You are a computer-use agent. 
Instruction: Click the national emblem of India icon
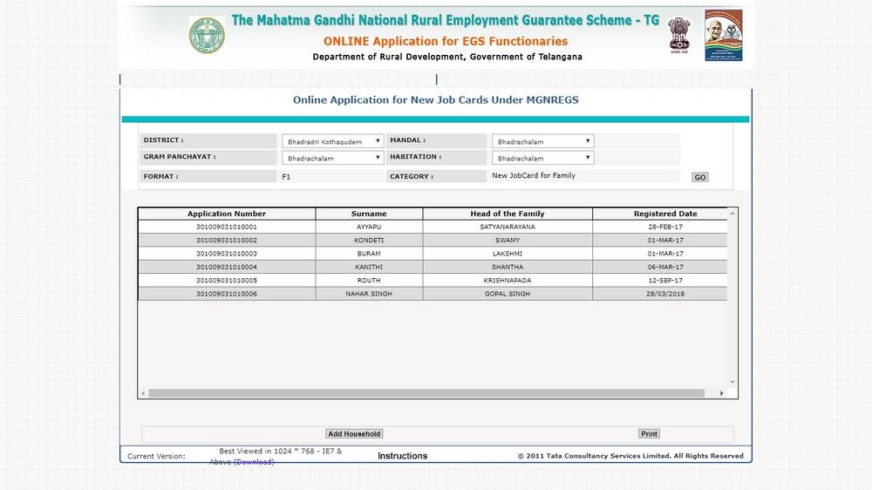click(678, 35)
